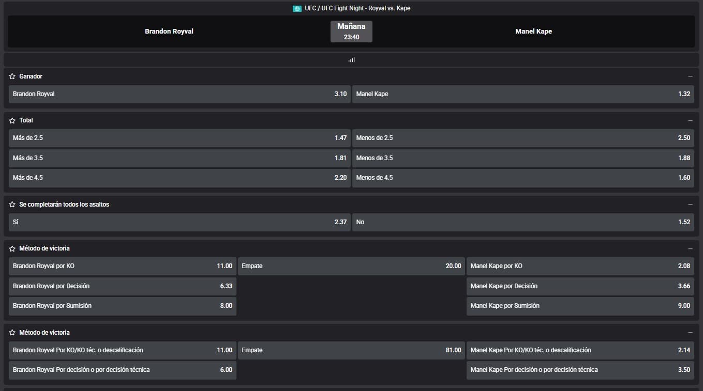This screenshot has width=703, height=391.
Task: Pick Manel Kape por decisión técnica 3.50
Action: point(580,370)
